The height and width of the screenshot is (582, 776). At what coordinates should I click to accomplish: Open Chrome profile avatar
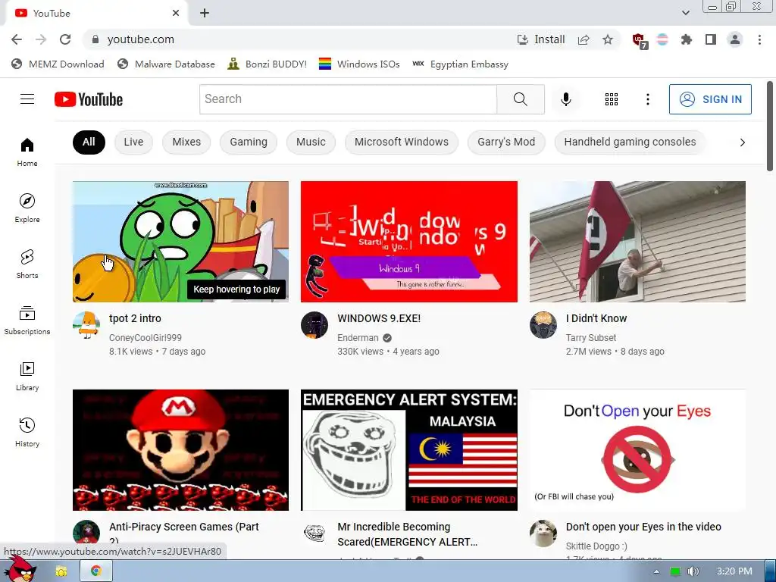(x=735, y=39)
